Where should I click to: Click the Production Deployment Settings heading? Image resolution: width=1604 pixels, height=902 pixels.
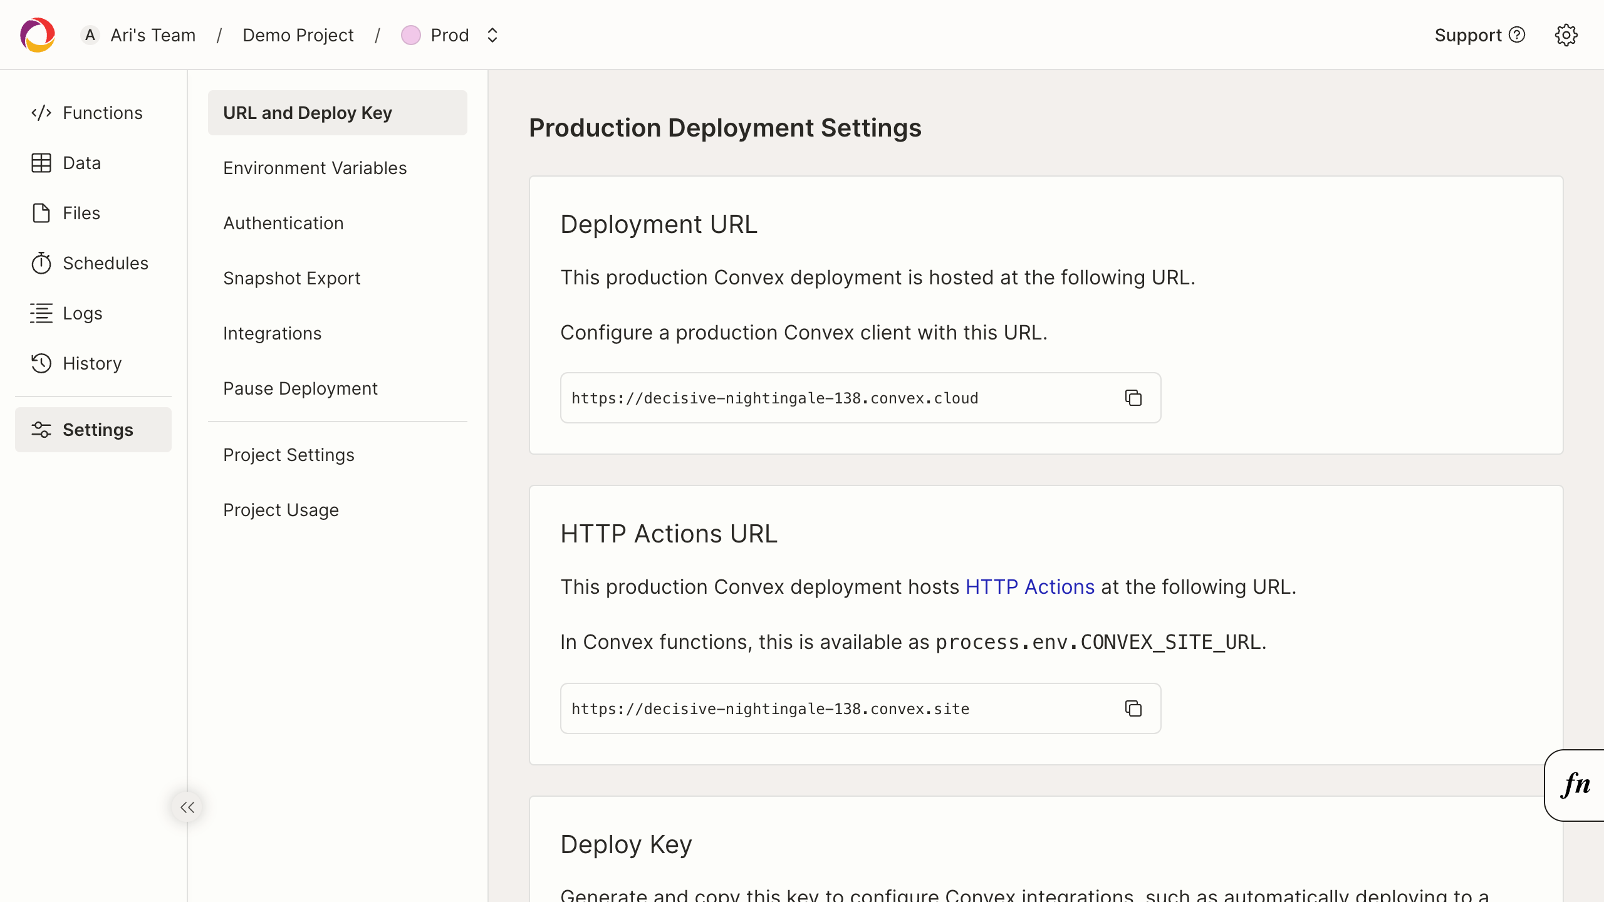pos(725,128)
